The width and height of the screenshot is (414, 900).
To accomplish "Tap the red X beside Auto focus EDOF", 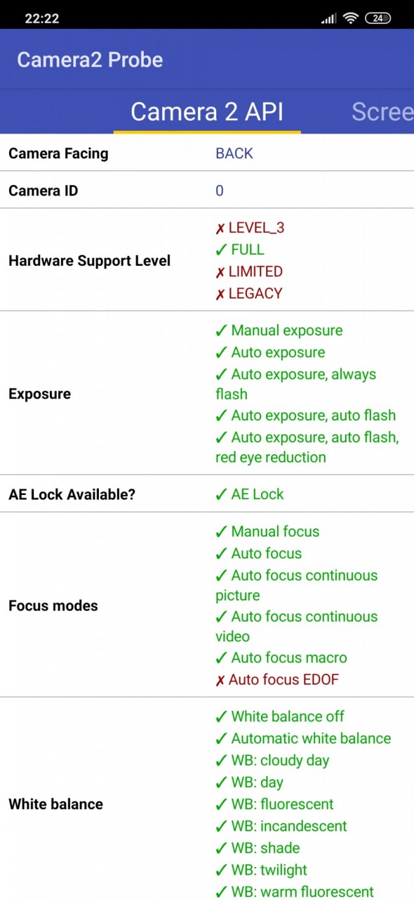I will click(220, 681).
